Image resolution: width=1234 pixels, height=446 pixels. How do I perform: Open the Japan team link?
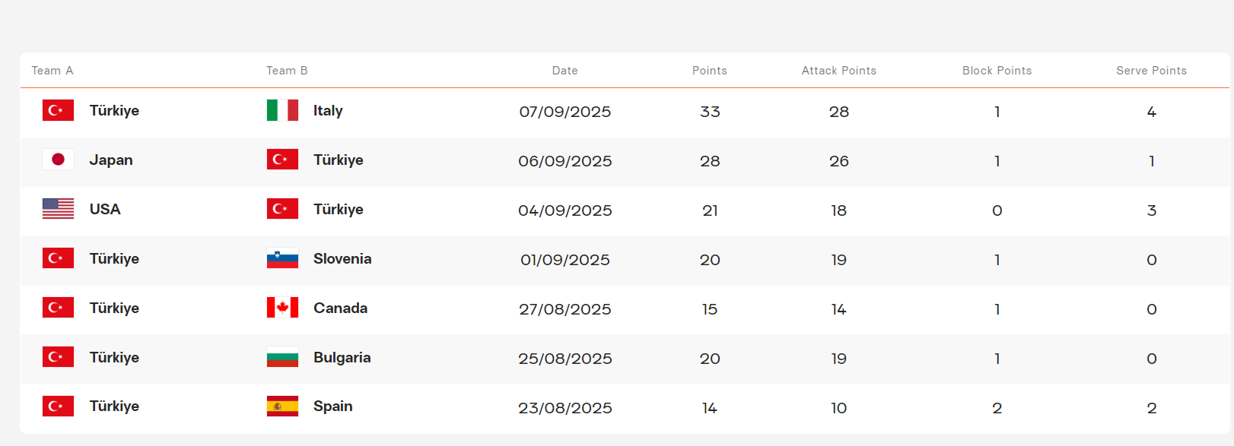[x=111, y=160]
